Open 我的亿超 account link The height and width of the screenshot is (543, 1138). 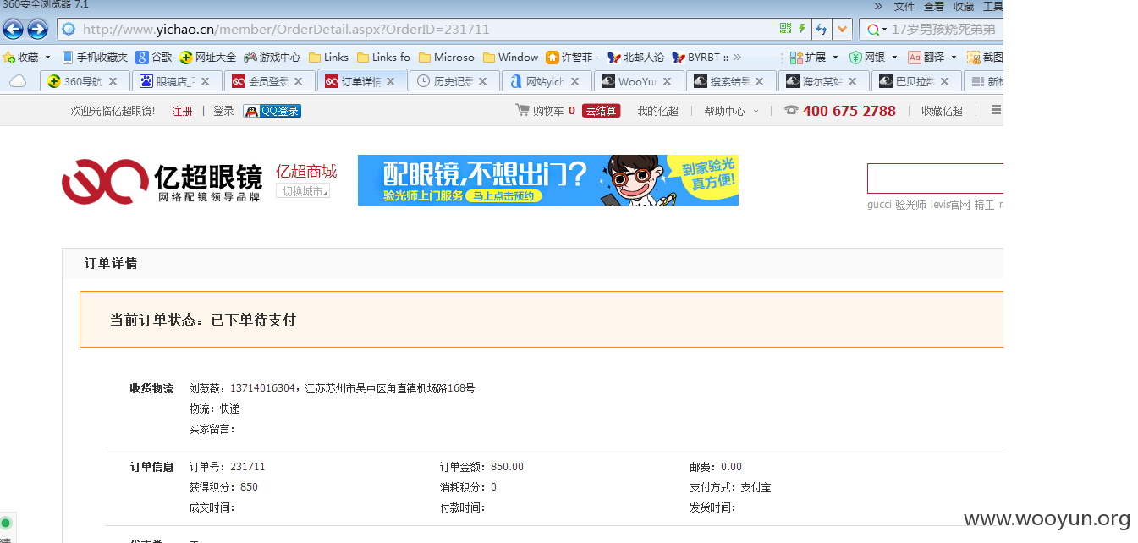coord(657,111)
